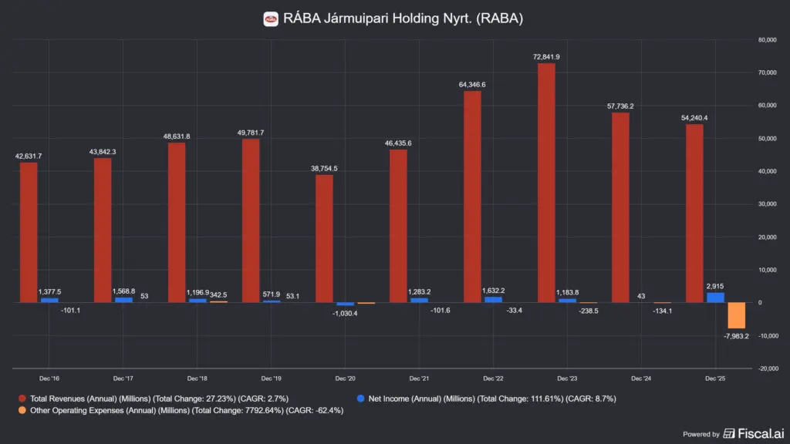The width and height of the screenshot is (790, 444).
Task: Click the Dec '17 net income bar 1,568.8
Action: coord(123,300)
